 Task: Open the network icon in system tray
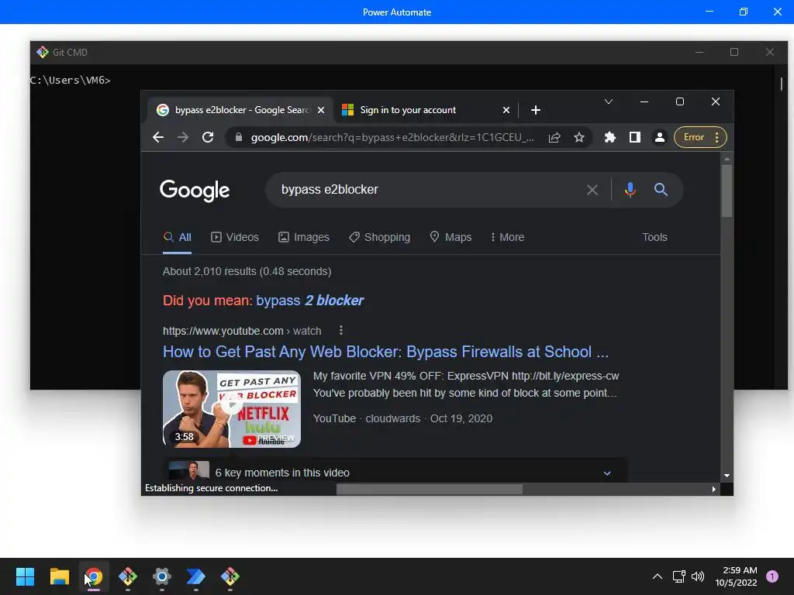pos(678,576)
